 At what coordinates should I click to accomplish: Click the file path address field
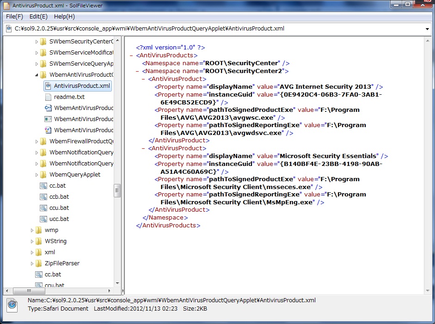pos(216,29)
